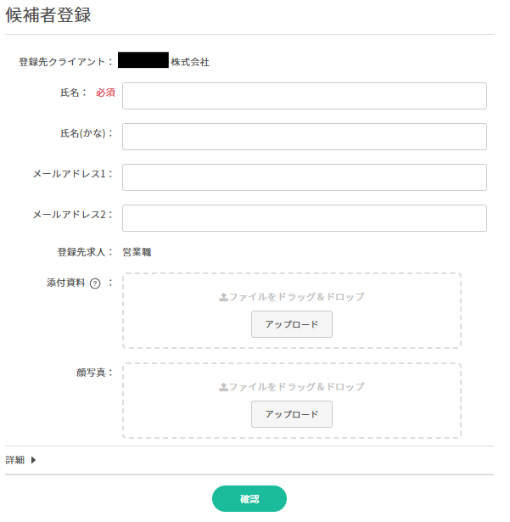510x522 pixels.
Task: Click the 株式会社 client name text
Action: click(190, 62)
